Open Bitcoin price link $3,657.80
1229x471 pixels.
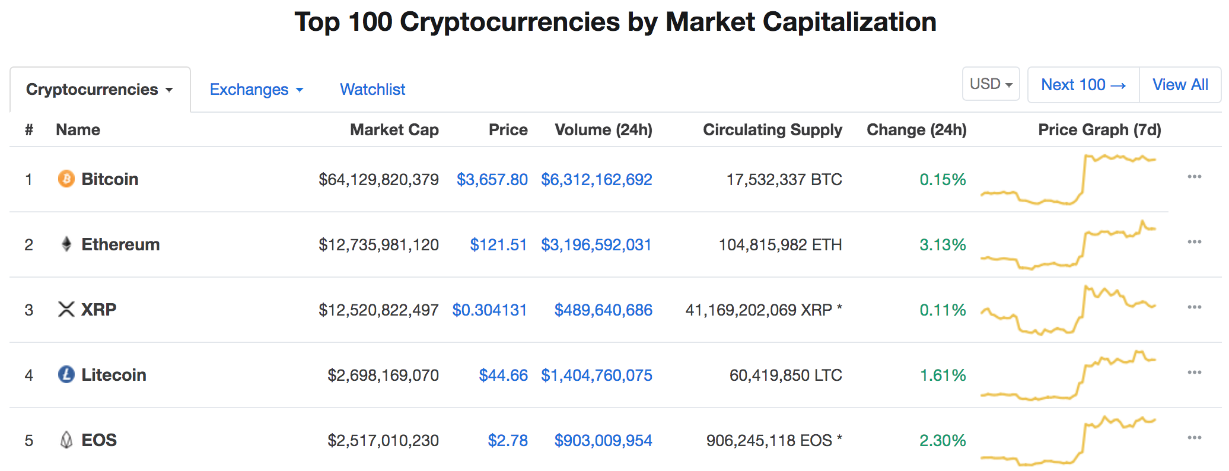pos(492,179)
